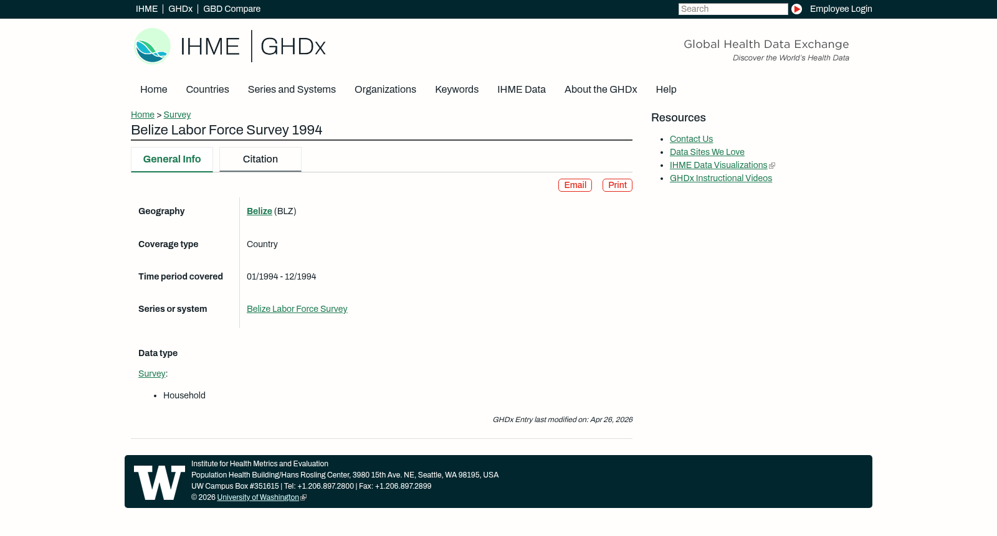Focus the Search input field

733,9
